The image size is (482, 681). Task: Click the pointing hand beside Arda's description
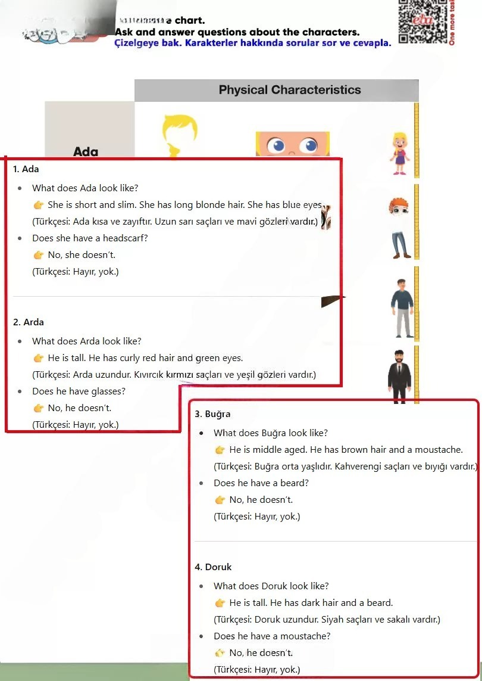click(x=39, y=358)
